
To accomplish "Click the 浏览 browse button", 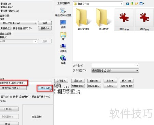I will [45, 88].
